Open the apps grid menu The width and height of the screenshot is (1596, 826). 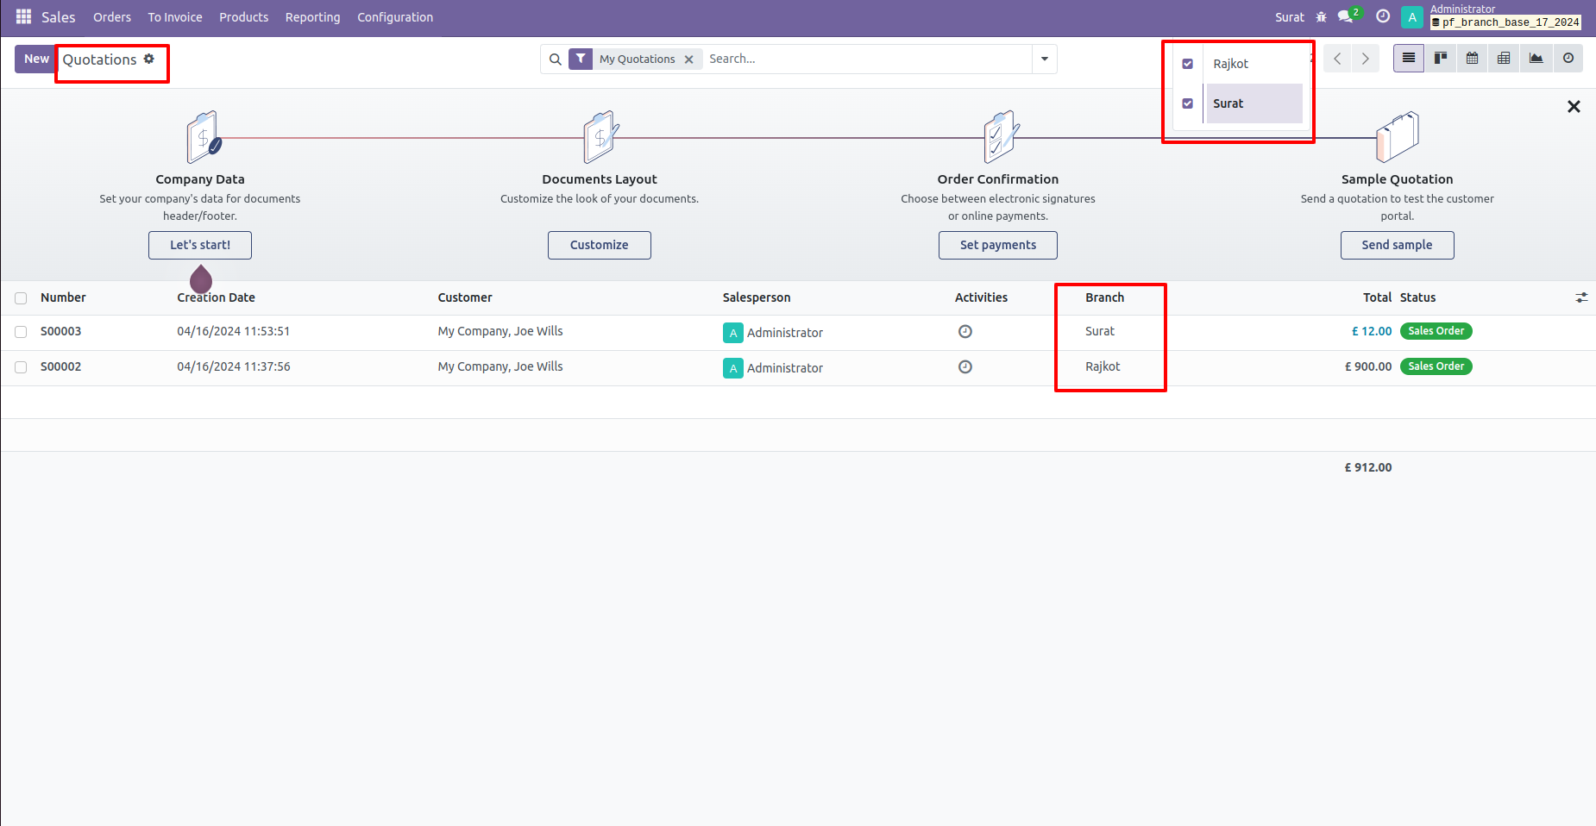pos(22,16)
